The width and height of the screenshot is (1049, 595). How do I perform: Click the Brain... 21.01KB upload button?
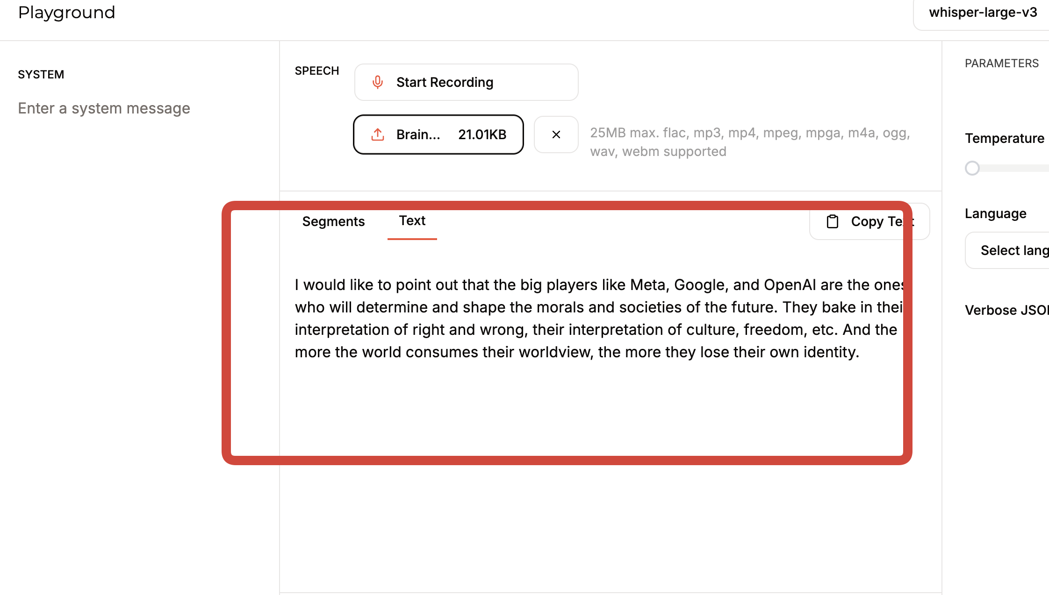[438, 135]
